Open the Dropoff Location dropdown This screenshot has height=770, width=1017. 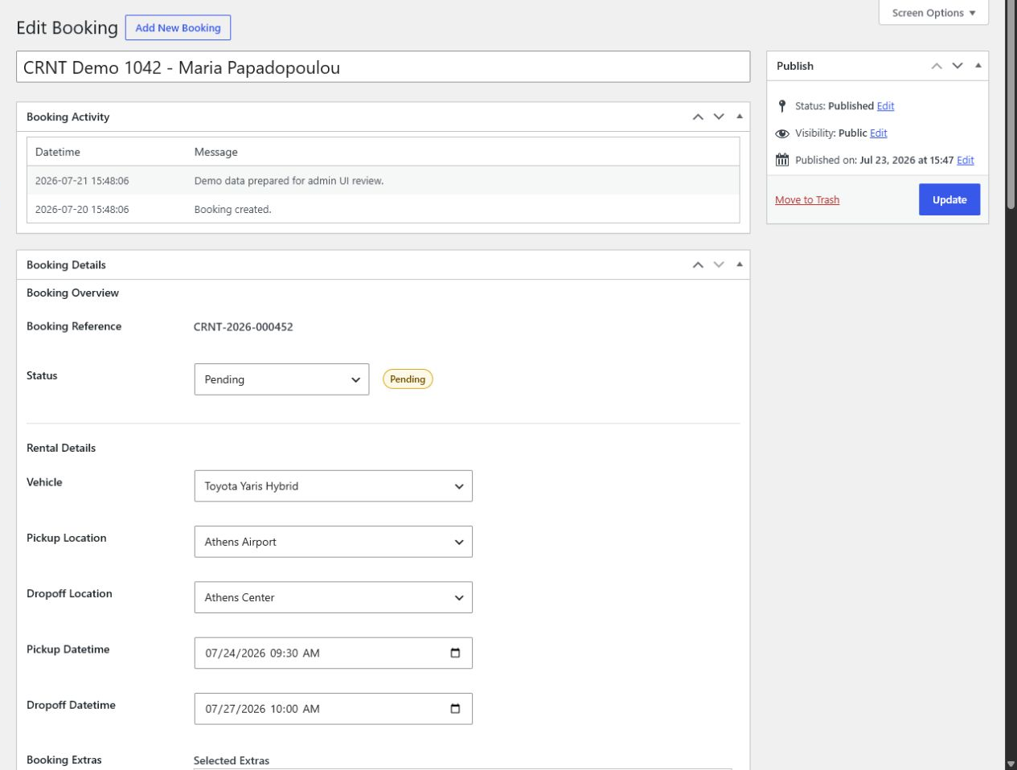pos(333,597)
